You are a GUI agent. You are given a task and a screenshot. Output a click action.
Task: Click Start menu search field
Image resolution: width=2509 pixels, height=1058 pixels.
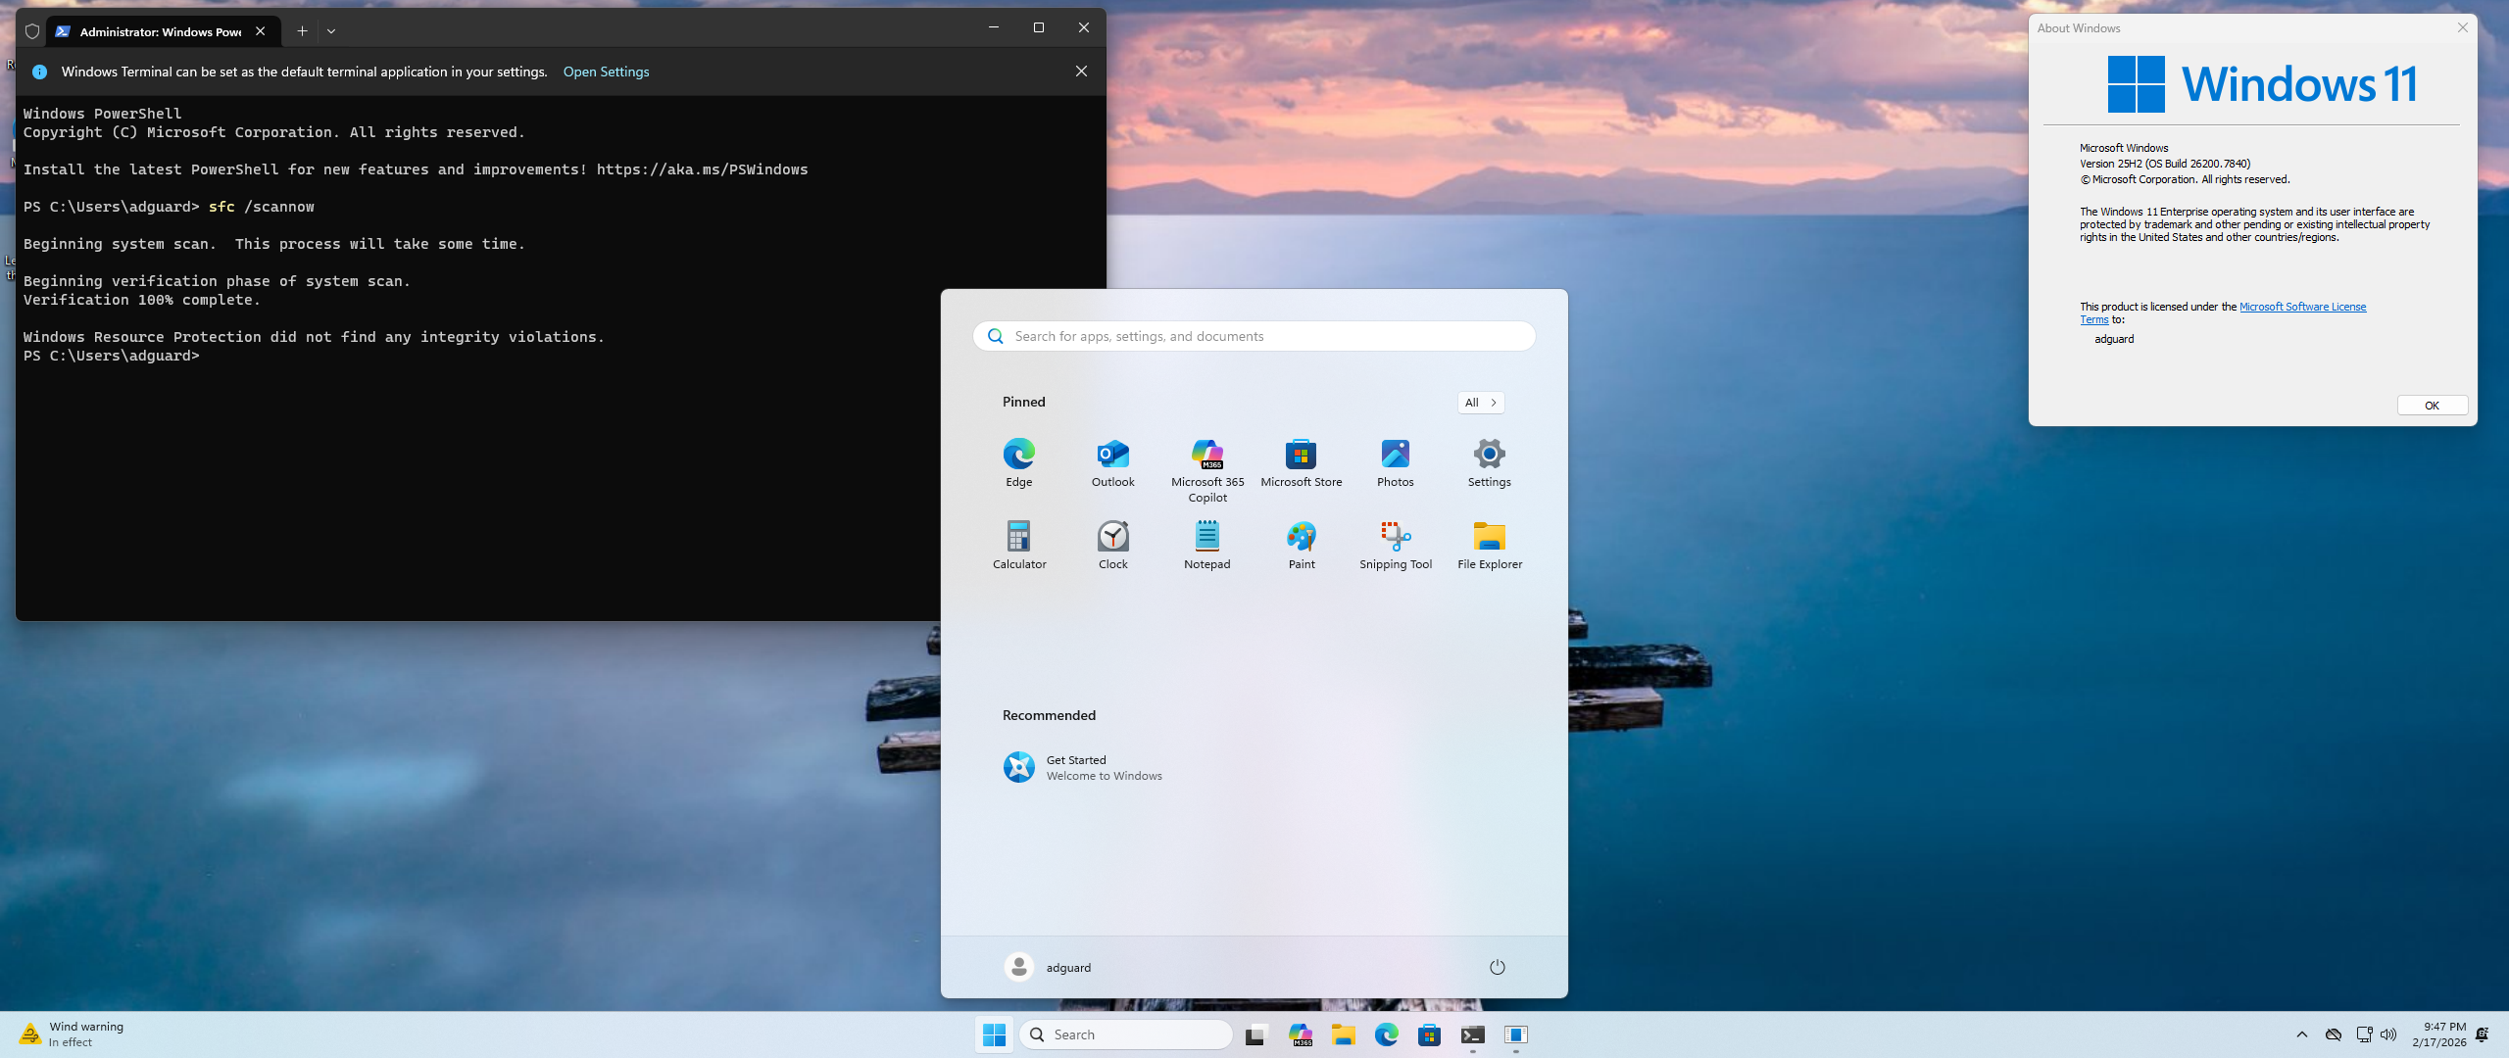[1254, 336]
